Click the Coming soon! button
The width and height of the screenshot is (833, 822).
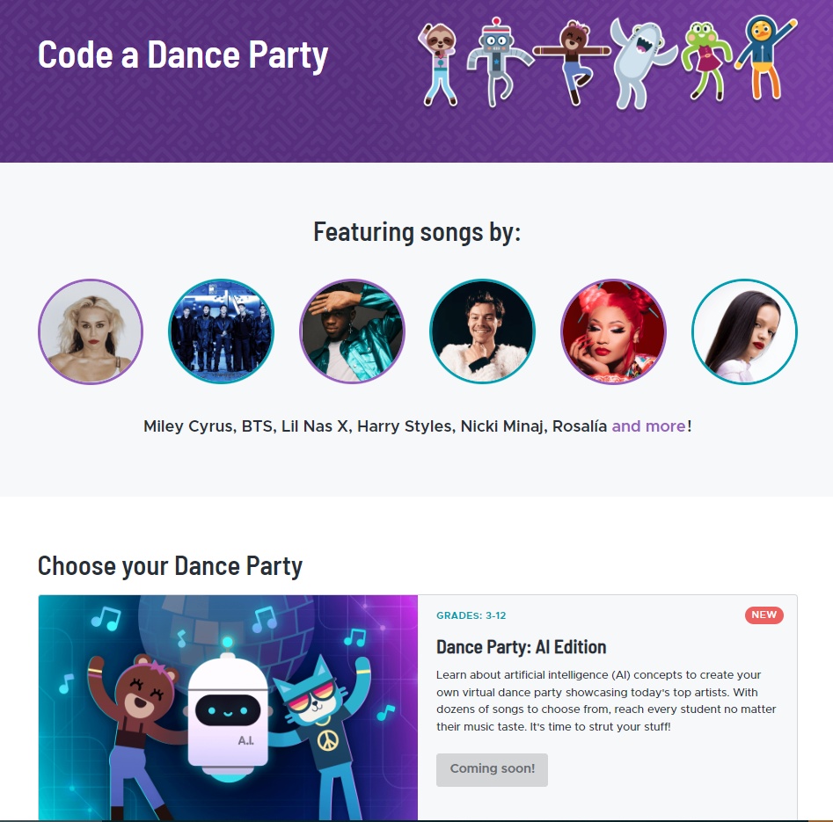click(492, 769)
